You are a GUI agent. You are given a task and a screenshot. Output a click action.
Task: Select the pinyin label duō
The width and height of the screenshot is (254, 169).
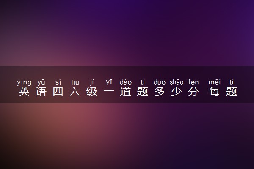160,82
